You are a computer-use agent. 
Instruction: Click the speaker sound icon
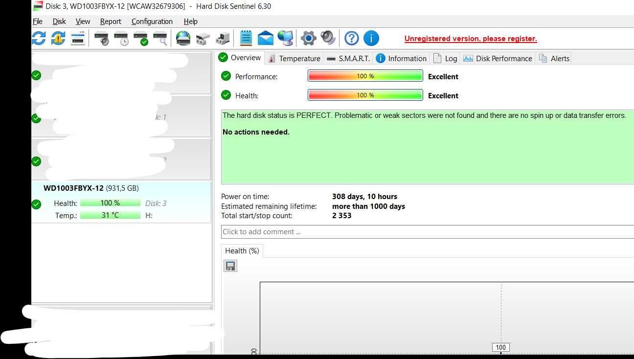[x=328, y=38]
